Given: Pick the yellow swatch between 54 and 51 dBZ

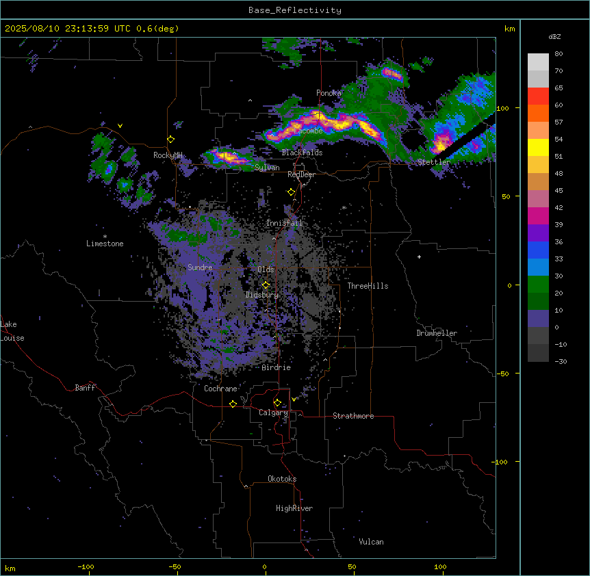Looking at the screenshot, I should (538, 147).
